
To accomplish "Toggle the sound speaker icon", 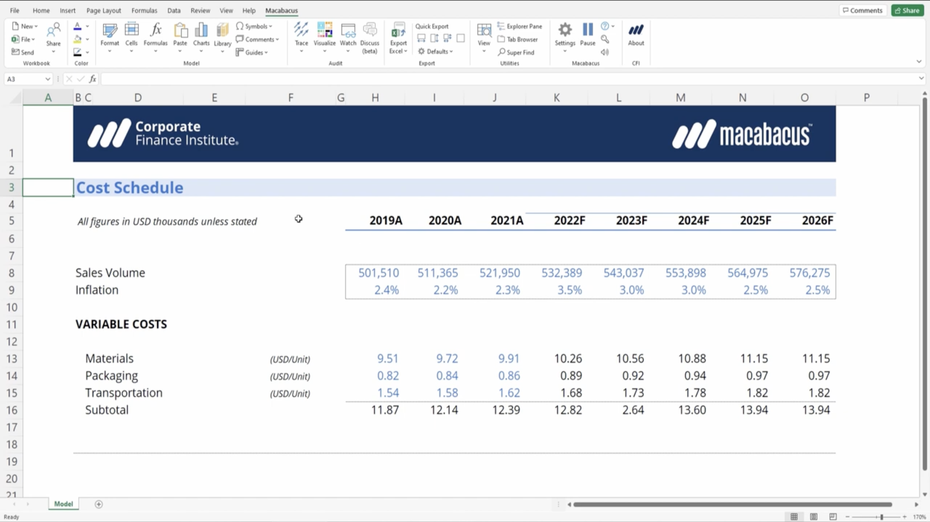I will click(x=605, y=52).
